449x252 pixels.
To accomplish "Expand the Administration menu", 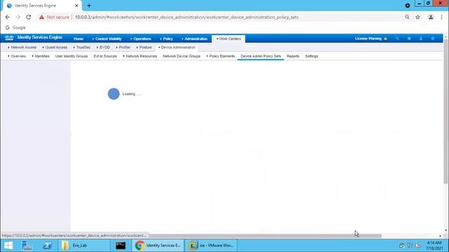I will [x=194, y=38].
